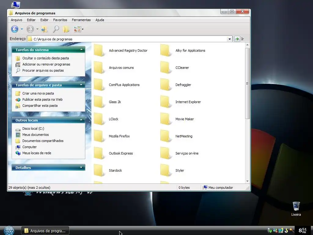
Task: Expand the address bar dropdown
Action: click(230, 39)
